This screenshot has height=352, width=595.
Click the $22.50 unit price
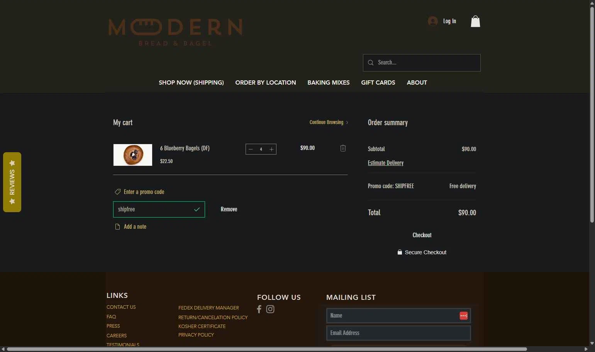[x=166, y=161]
